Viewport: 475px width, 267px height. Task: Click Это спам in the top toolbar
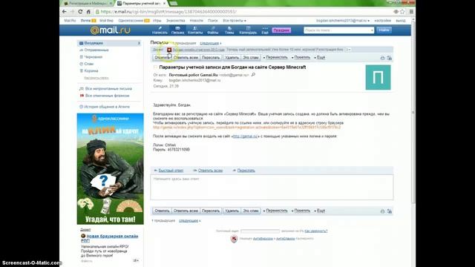click(x=251, y=58)
